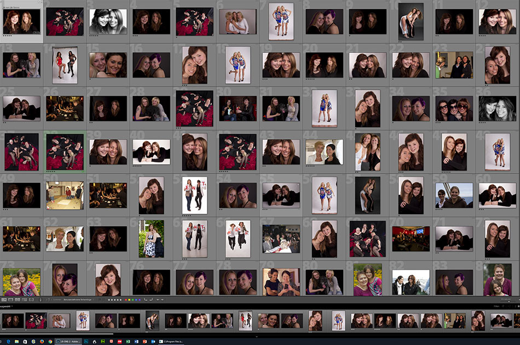520x345 pixels.
Task: Apply the red color label
Action: click(125, 300)
